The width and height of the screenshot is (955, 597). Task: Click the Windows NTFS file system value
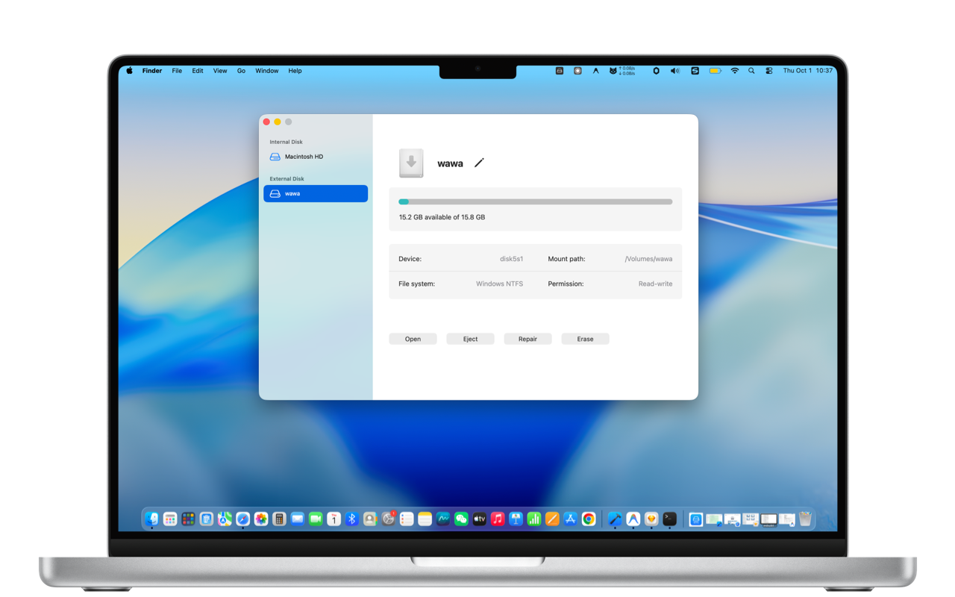point(499,284)
